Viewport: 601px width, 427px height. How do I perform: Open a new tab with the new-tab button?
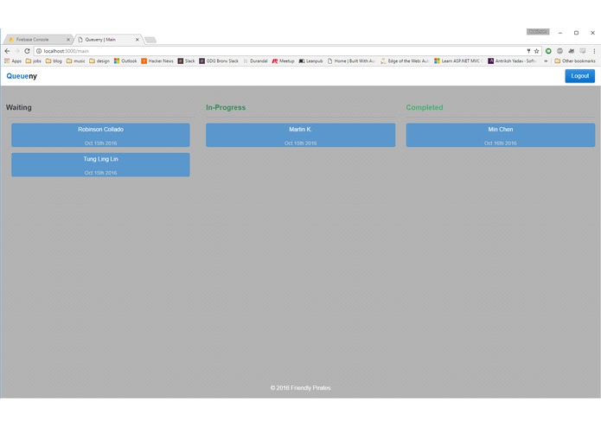[150, 40]
